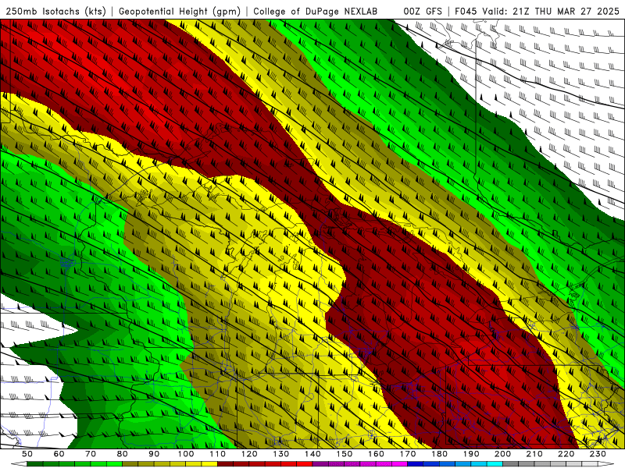Click the '210' color bar label

[534, 454]
